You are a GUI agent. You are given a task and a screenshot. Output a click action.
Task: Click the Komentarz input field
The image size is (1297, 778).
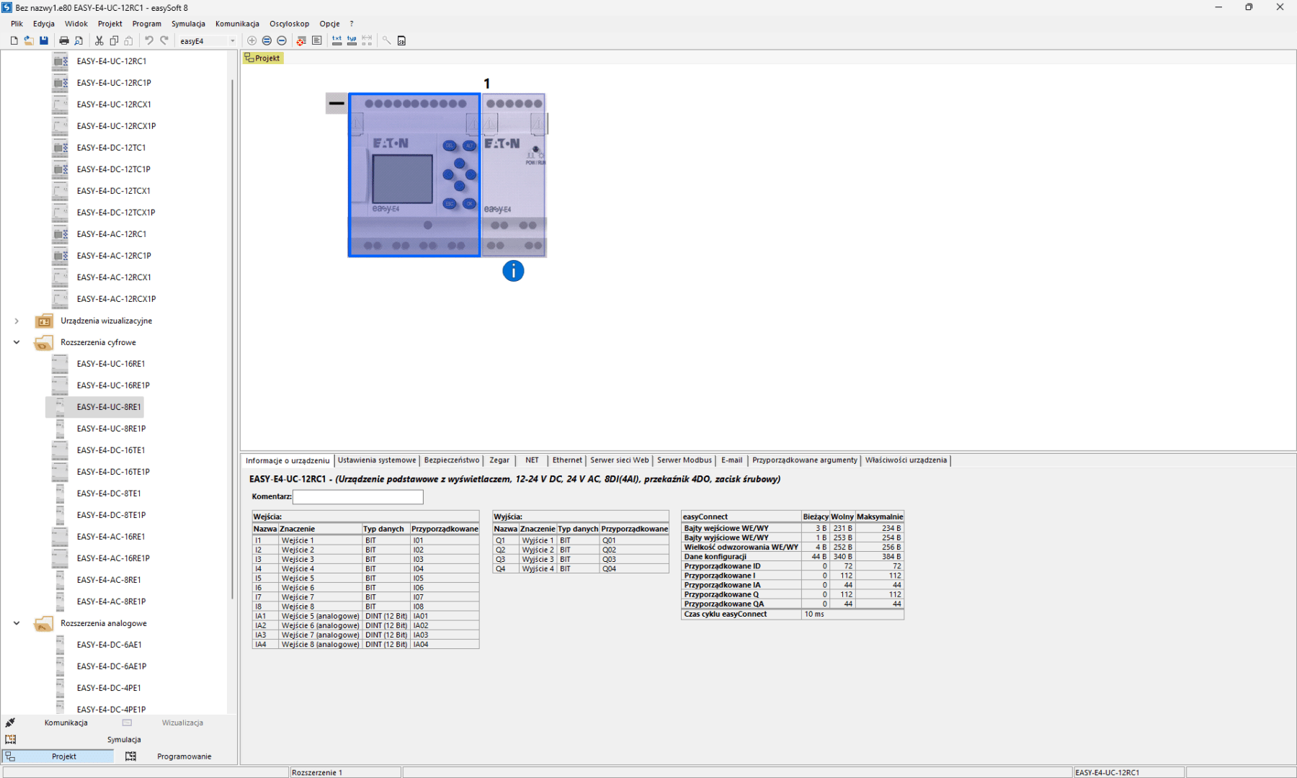(x=357, y=497)
